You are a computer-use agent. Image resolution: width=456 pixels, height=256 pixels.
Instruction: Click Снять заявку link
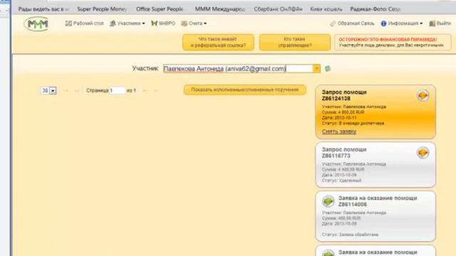pyautogui.click(x=339, y=132)
